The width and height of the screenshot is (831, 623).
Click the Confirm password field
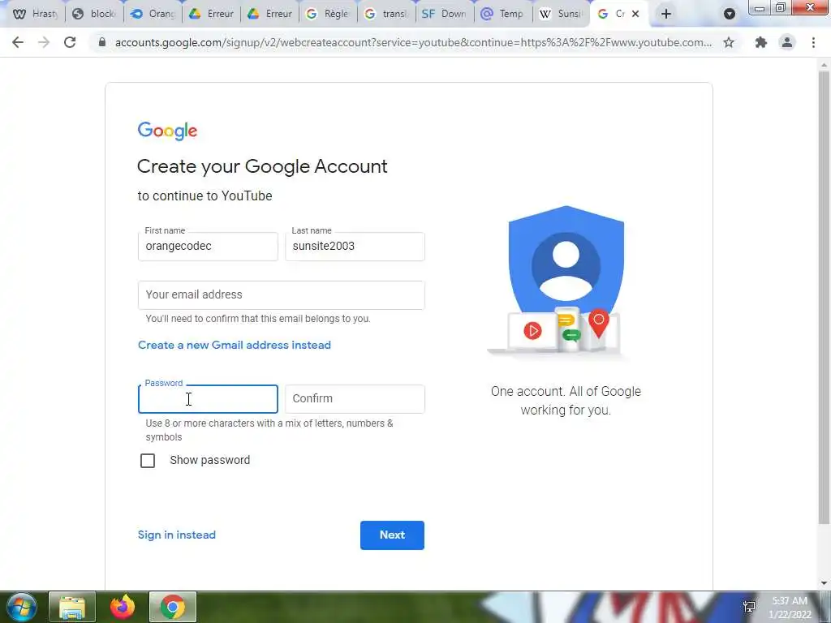click(355, 399)
